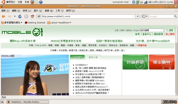Open the 檢視 (V) menu
The height and width of the screenshot is (104, 178).
27,11
